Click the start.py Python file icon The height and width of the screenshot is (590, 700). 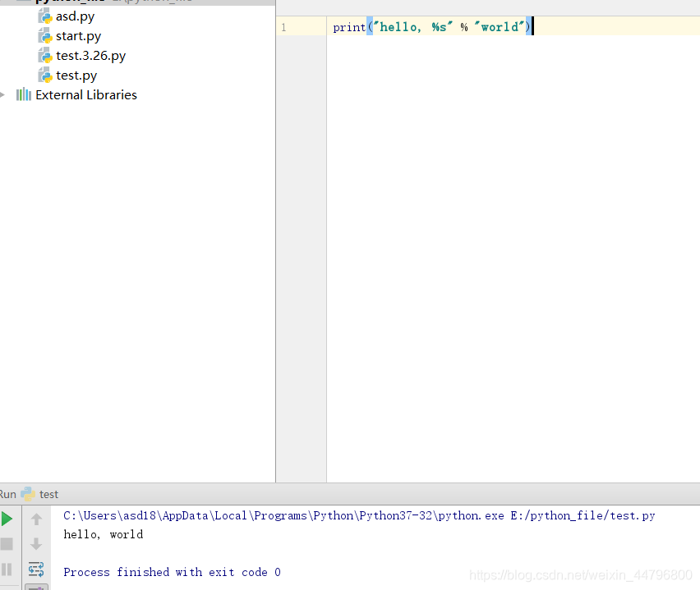45,35
